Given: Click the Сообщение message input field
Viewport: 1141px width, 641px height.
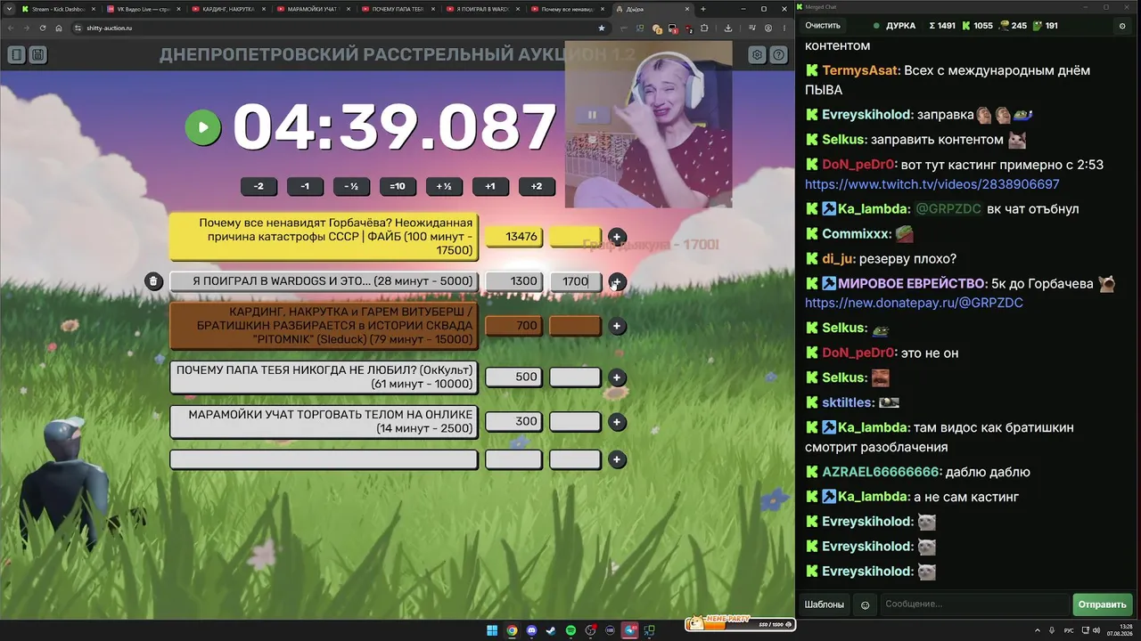Looking at the screenshot, I should point(974,604).
